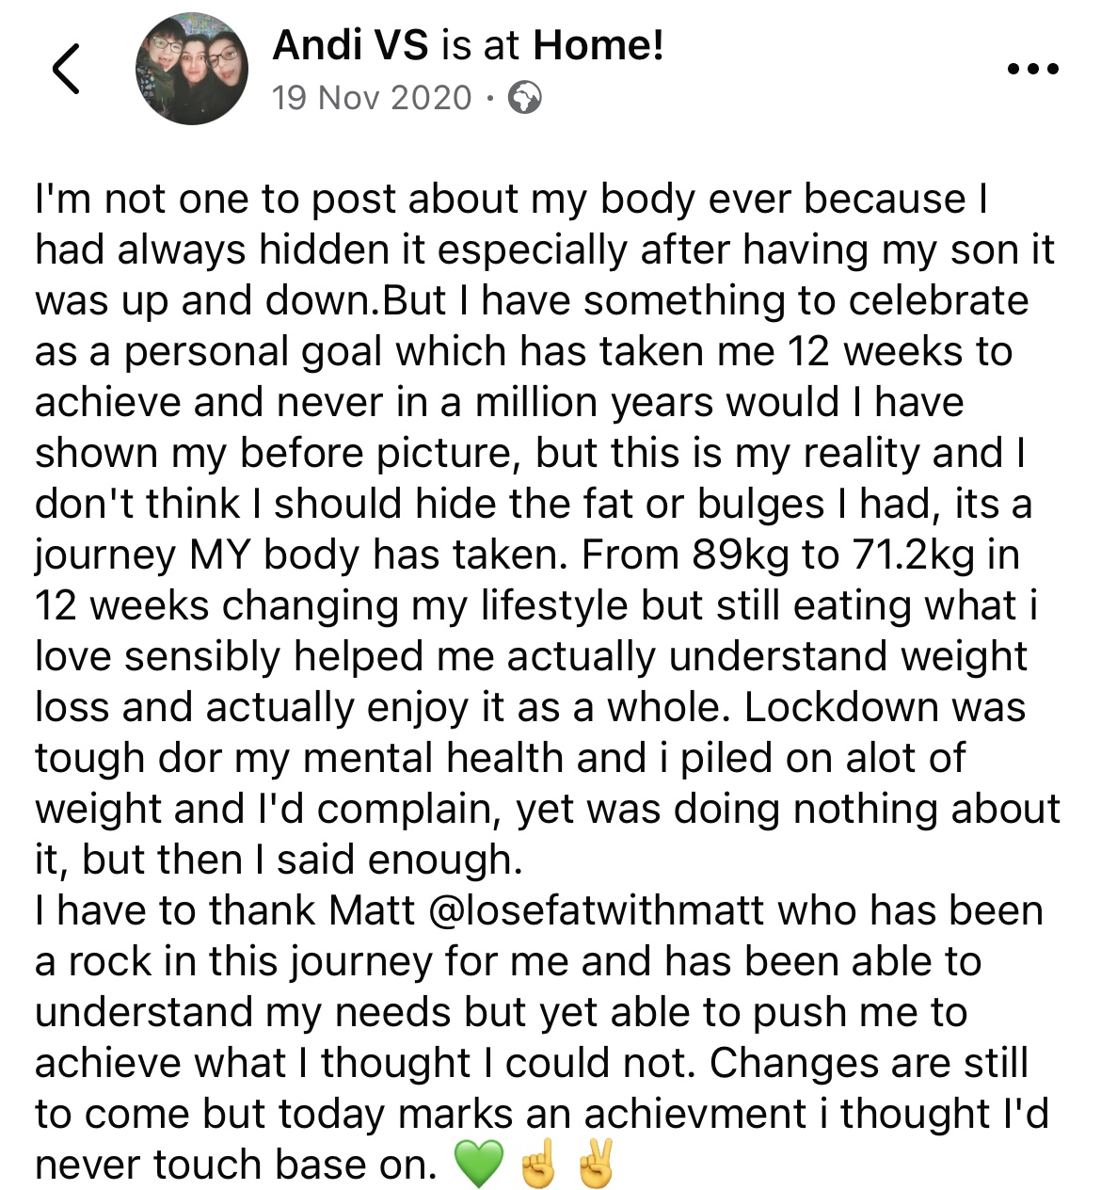
Task: Tap the green heart emoji
Action: [x=479, y=1166]
